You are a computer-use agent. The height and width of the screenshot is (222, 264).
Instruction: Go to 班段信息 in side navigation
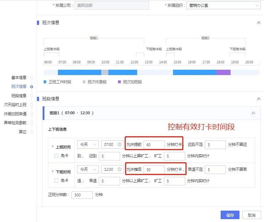[19, 96]
